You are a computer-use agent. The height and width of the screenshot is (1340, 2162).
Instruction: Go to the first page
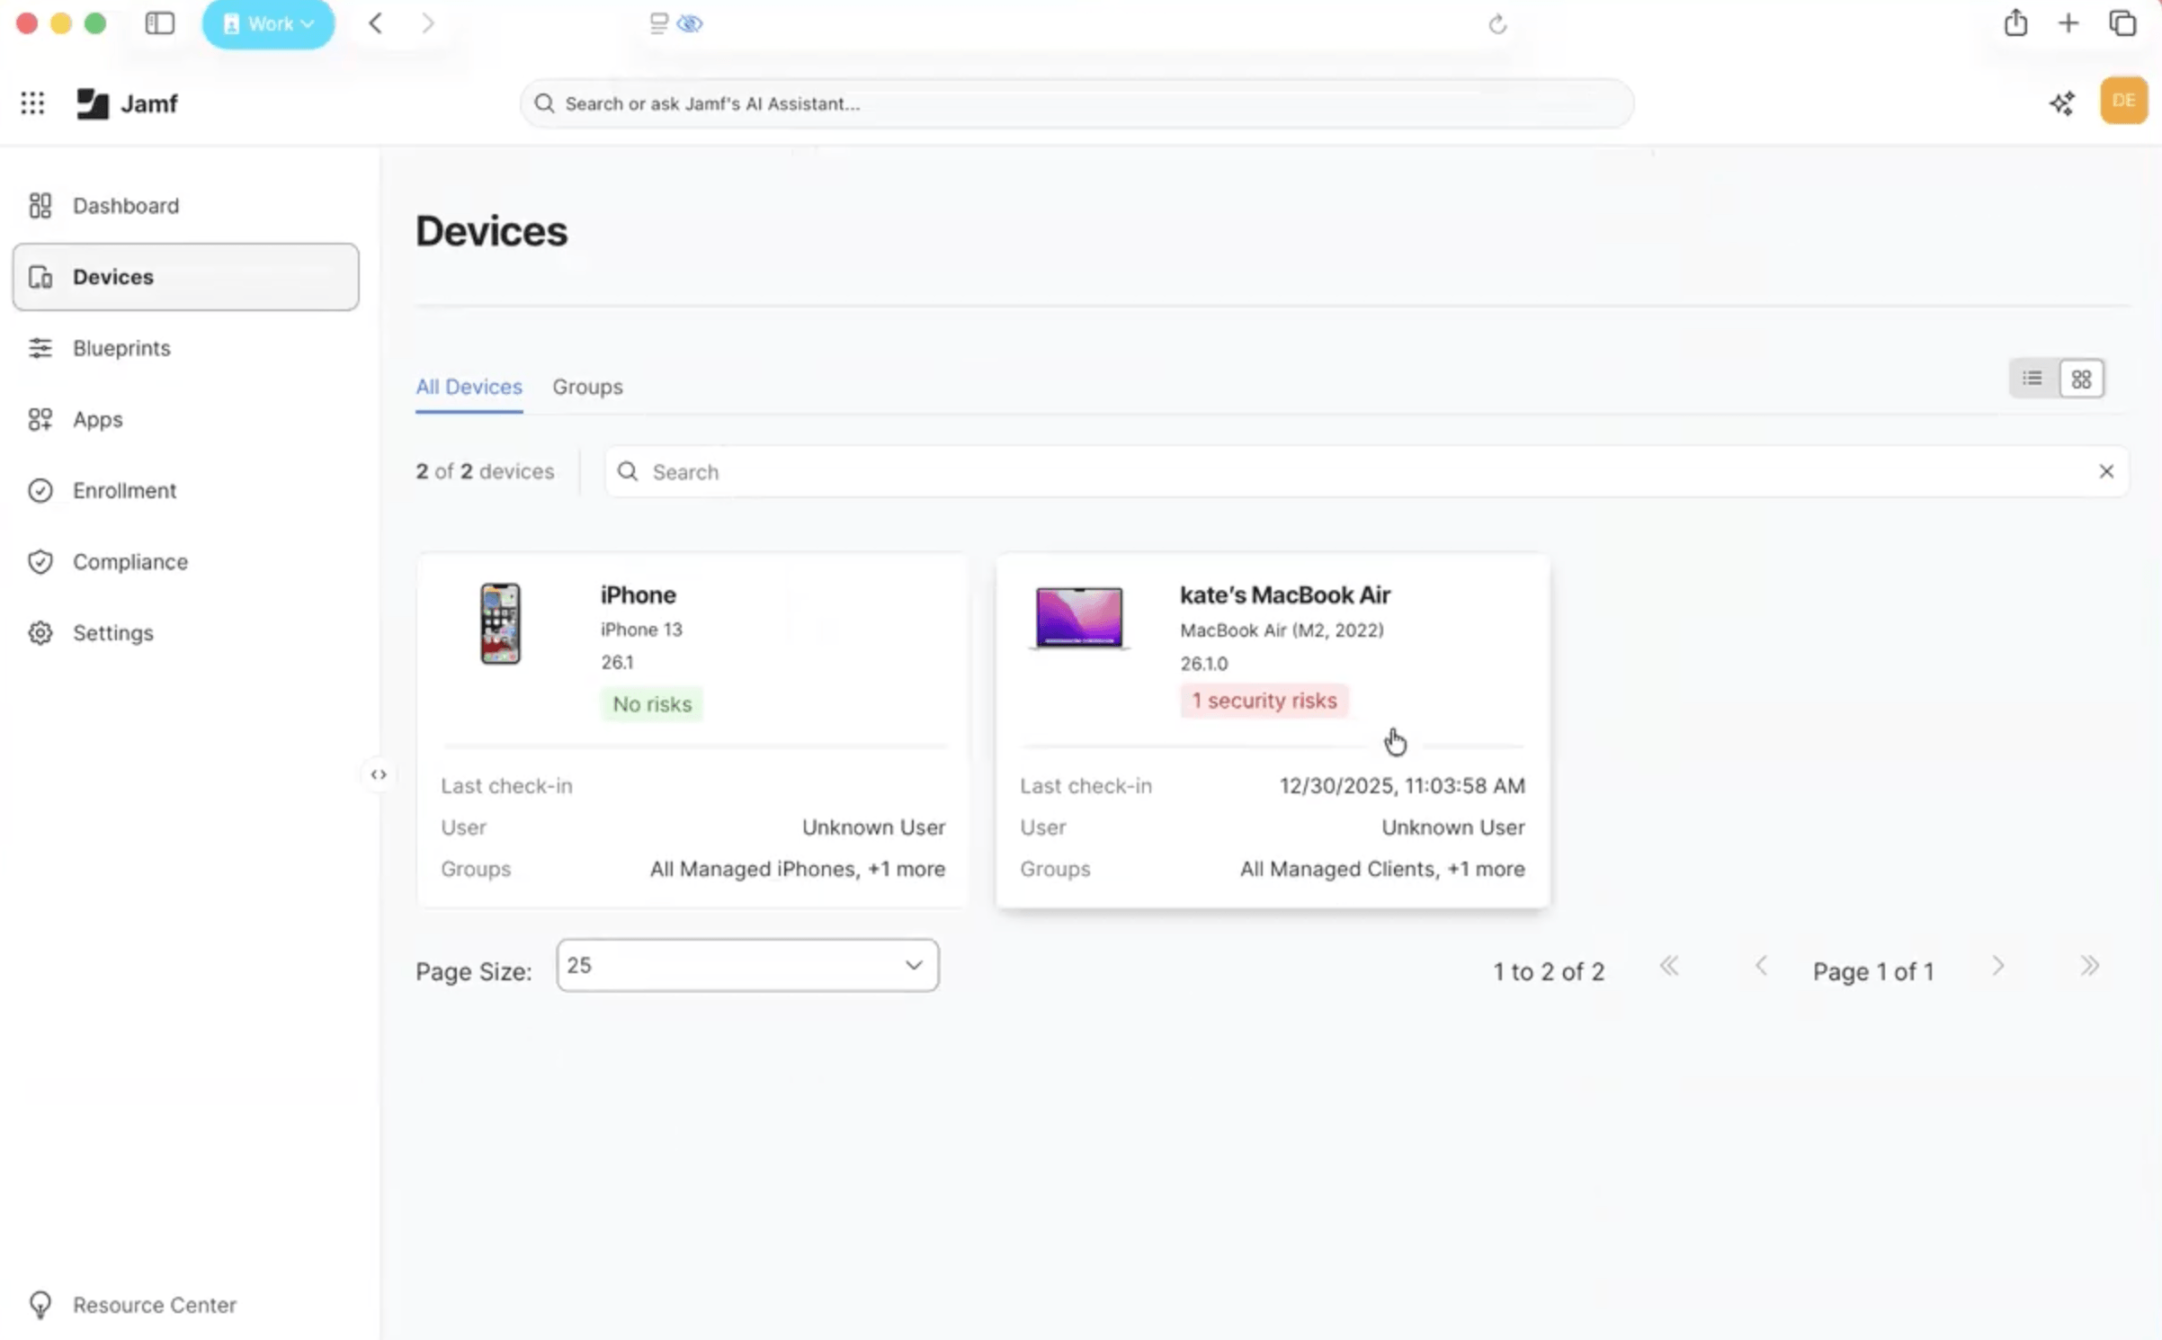pos(1669,967)
